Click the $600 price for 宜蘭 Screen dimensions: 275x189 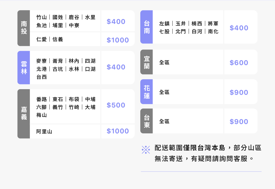(x=239, y=63)
